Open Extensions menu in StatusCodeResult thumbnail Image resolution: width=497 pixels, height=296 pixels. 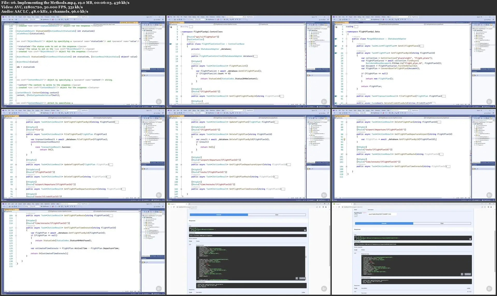[x=47, y=17]
